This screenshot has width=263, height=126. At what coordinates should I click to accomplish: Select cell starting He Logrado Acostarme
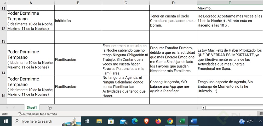(230, 21)
